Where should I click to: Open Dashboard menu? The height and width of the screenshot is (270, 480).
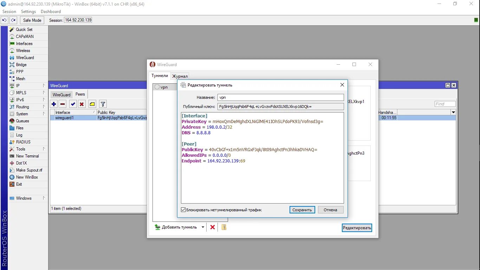pyautogui.click(x=51, y=12)
